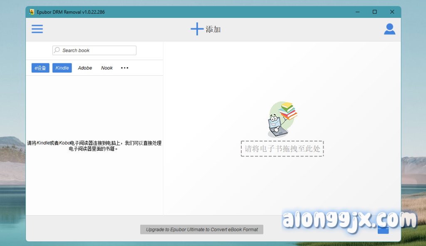
Task: Close the Epubor DRM Removal window
Action: click(392, 12)
